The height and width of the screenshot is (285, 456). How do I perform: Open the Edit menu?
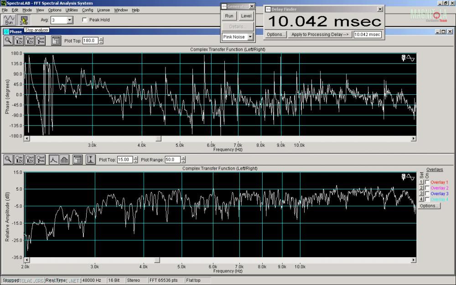[x=15, y=10]
